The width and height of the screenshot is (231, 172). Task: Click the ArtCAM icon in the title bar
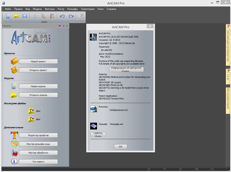[x=4, y=3]
